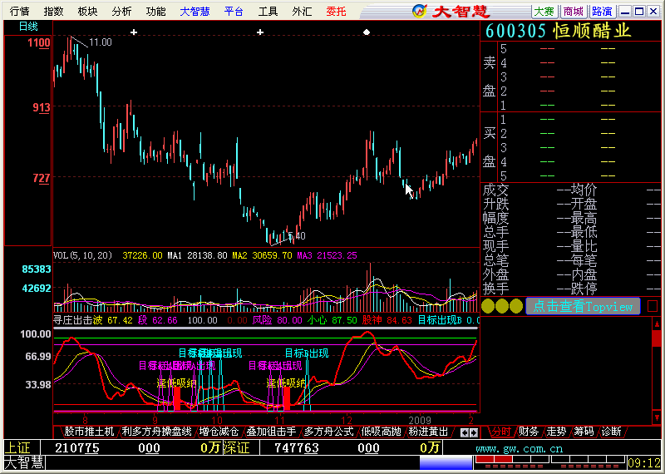Click the 1100 price axis label
Viewport: 665px width, 474px height.
tap(39, 42)
